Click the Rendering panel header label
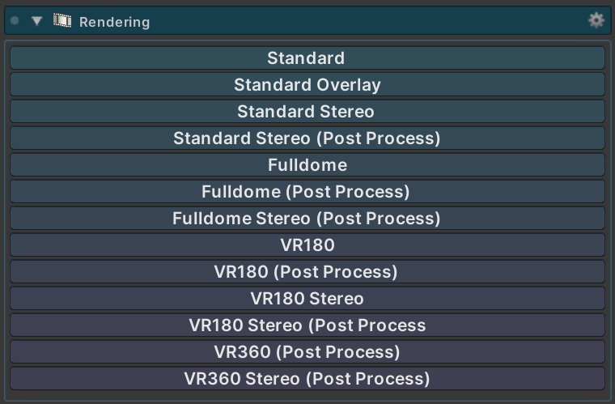Viewport: 615px width, 404px height. [115, 22]
